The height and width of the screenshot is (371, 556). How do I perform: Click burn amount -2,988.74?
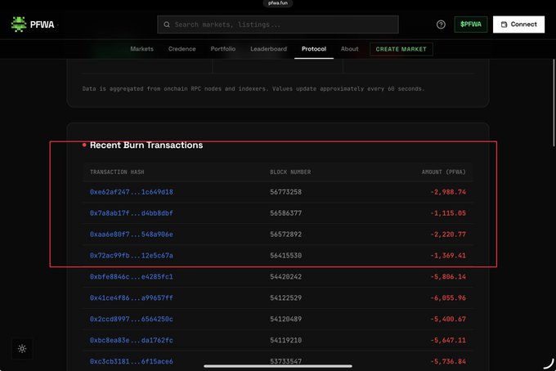(x=448, y=192)
